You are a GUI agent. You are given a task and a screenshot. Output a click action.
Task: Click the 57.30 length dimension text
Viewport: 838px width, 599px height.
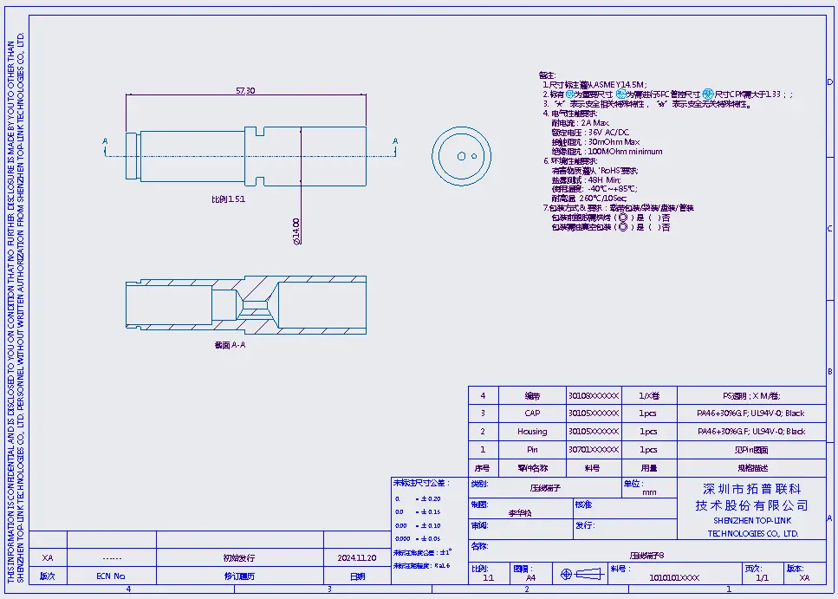pyautogui.click(x=245, y=91)
